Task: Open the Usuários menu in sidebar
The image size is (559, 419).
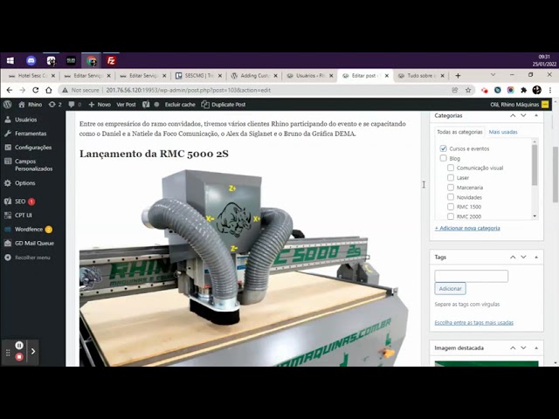Action: (25, 120)
